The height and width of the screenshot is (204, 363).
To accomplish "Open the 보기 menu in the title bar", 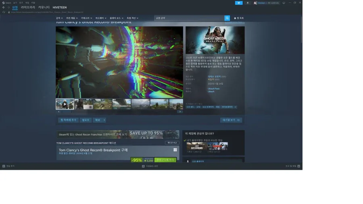I will click(15, 3).
